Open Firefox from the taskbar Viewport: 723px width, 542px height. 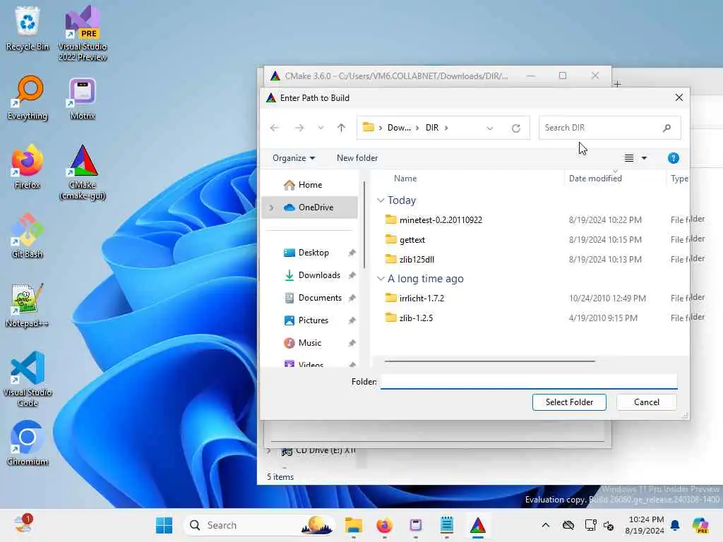pyautogui.click(x=385, y=525)
